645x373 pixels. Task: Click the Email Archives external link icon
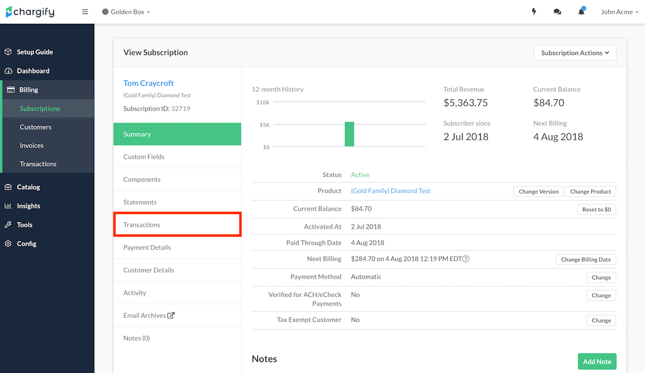click(x=171, y=315)
